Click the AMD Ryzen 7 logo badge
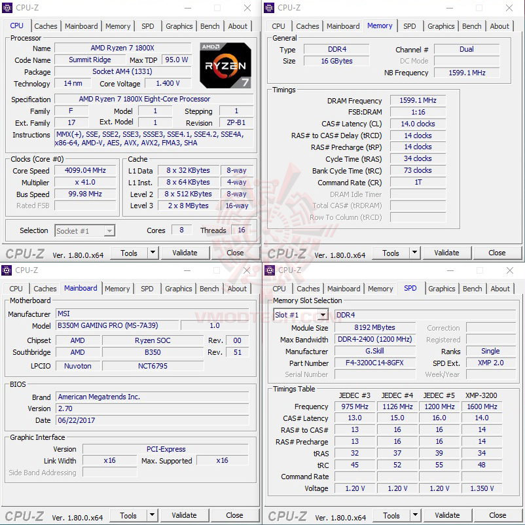 [225, 65]
